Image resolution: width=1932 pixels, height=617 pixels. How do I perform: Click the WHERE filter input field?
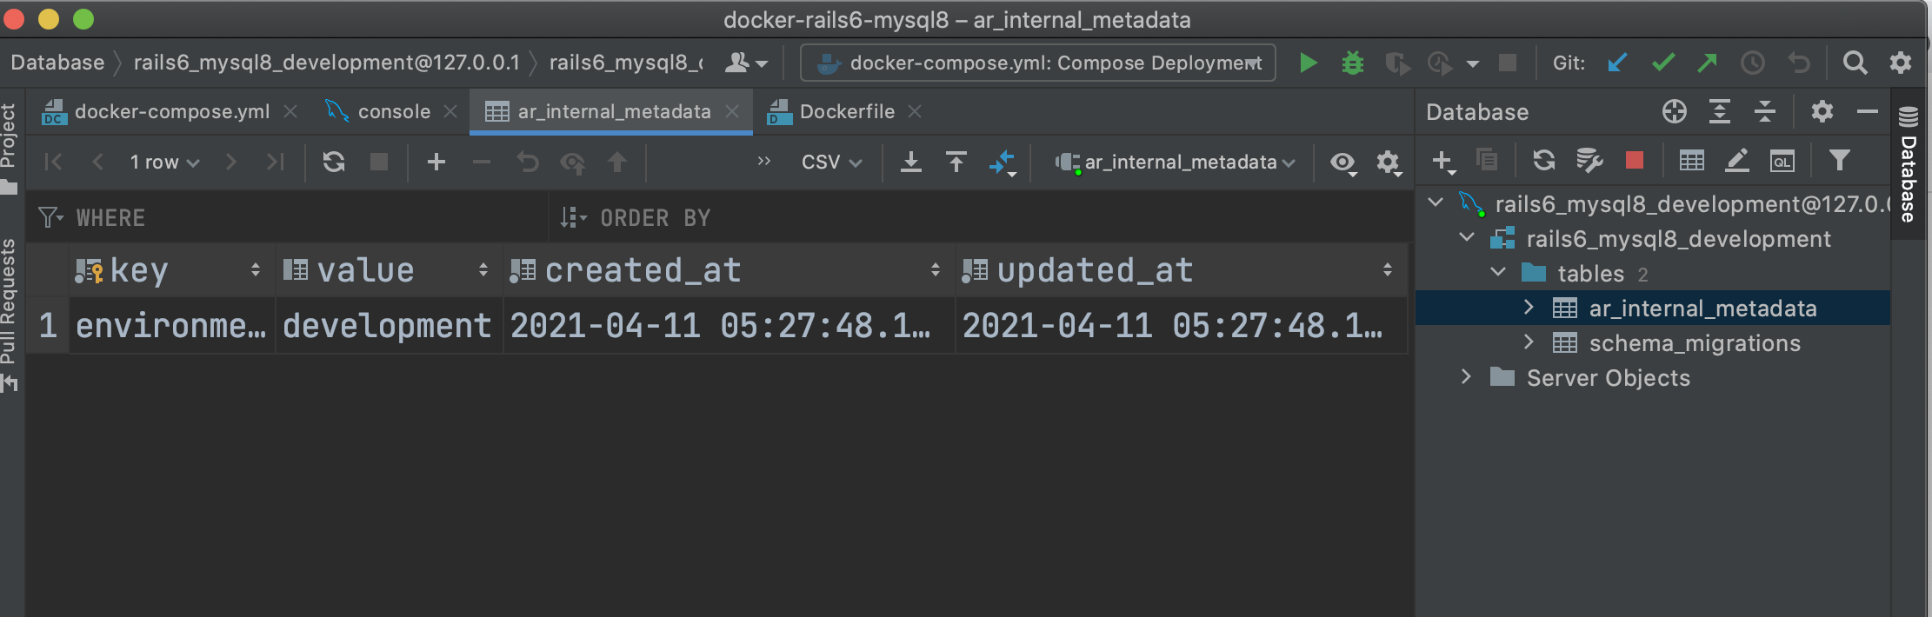point(304,218)
